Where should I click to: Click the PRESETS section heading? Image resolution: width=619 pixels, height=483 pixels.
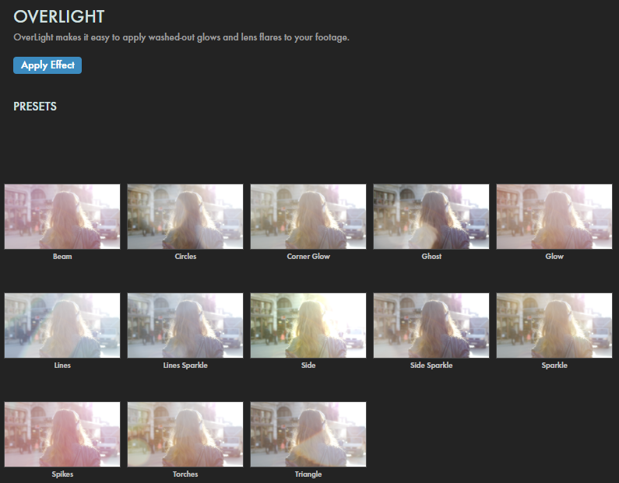[x=35, y=107]
